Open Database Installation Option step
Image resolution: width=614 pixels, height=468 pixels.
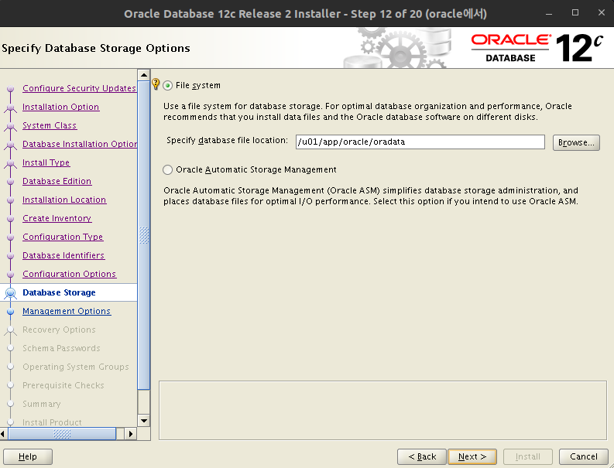click(x=80, y=144)
